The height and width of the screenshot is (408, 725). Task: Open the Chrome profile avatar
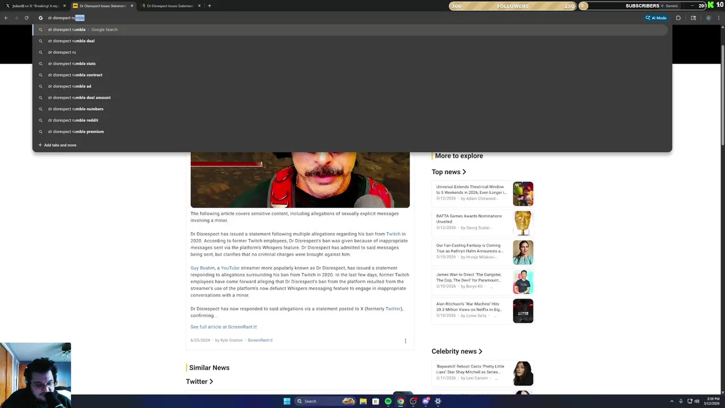(x=708, y=18)
